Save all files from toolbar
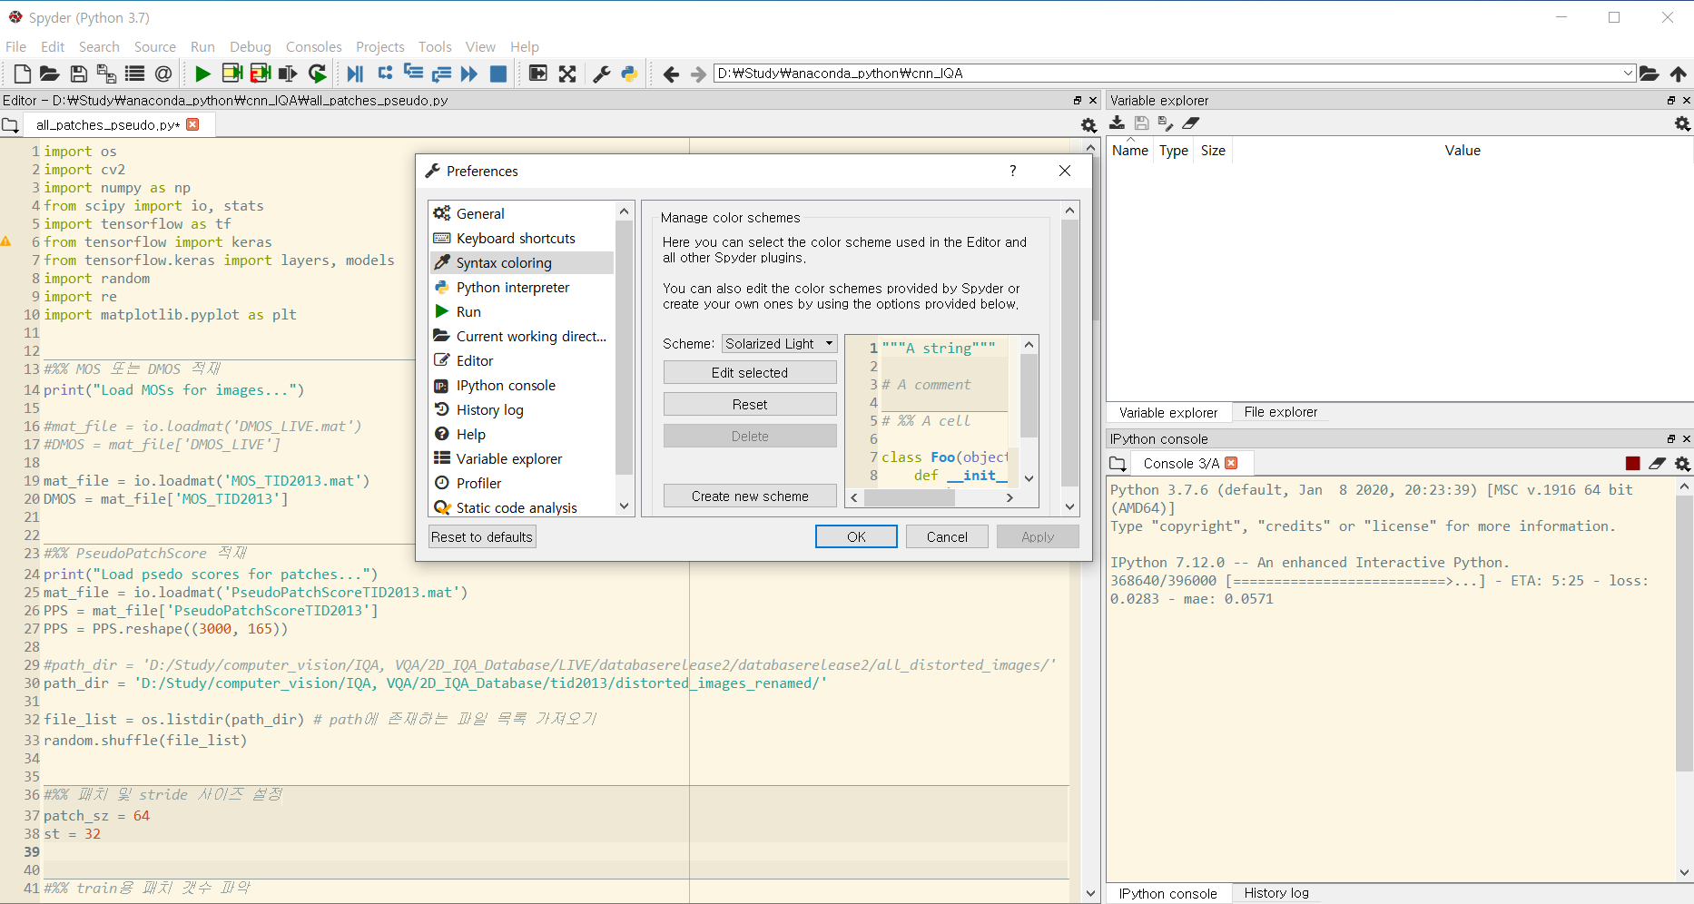The height and width of the screenshot is (904, 1694). point(106,74)
